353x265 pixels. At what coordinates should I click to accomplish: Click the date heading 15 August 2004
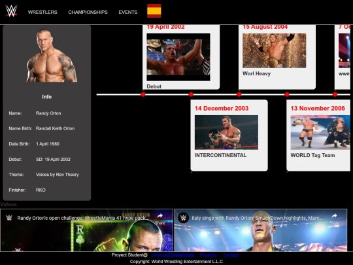pyautogui.click(x=265, y=27)
